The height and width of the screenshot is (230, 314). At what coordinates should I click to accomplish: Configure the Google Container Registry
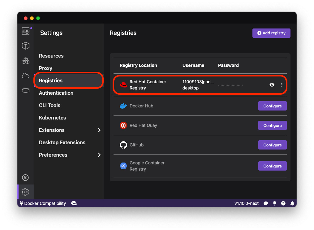click(x=272, y=166)
